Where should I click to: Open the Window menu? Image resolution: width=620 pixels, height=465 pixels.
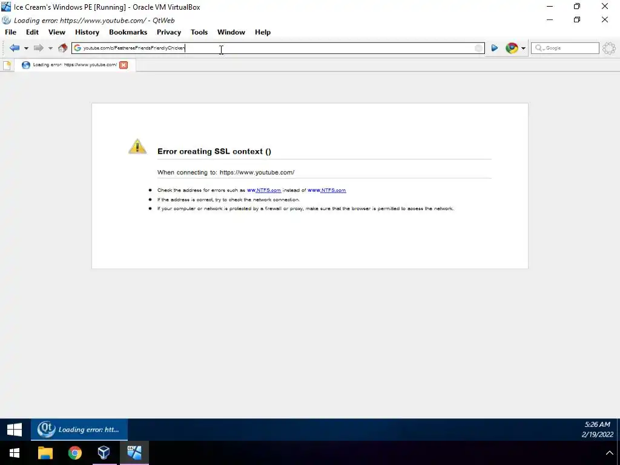pyautogui.click(x=231, y=32)
